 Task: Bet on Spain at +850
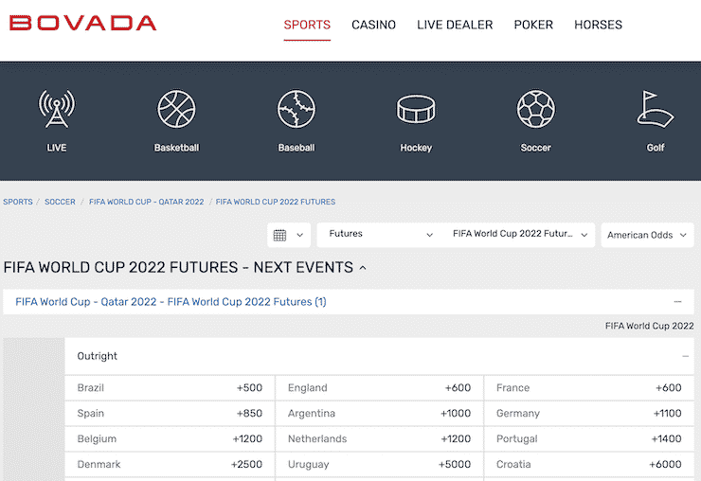tap(170, 413)
